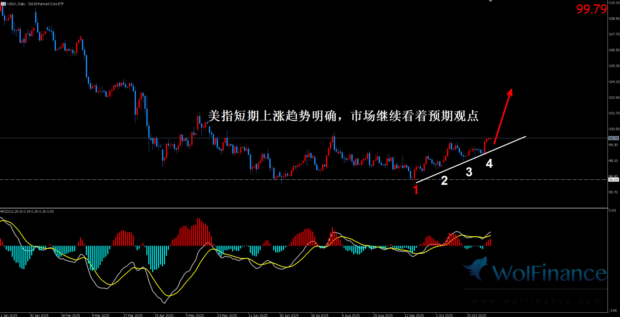Click the 96.65 level tag on price axis

click(613, 180)
